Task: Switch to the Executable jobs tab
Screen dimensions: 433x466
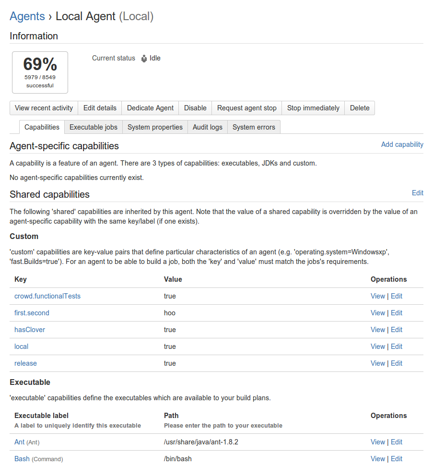Action: pyautogui.click(x=94, y=127)
